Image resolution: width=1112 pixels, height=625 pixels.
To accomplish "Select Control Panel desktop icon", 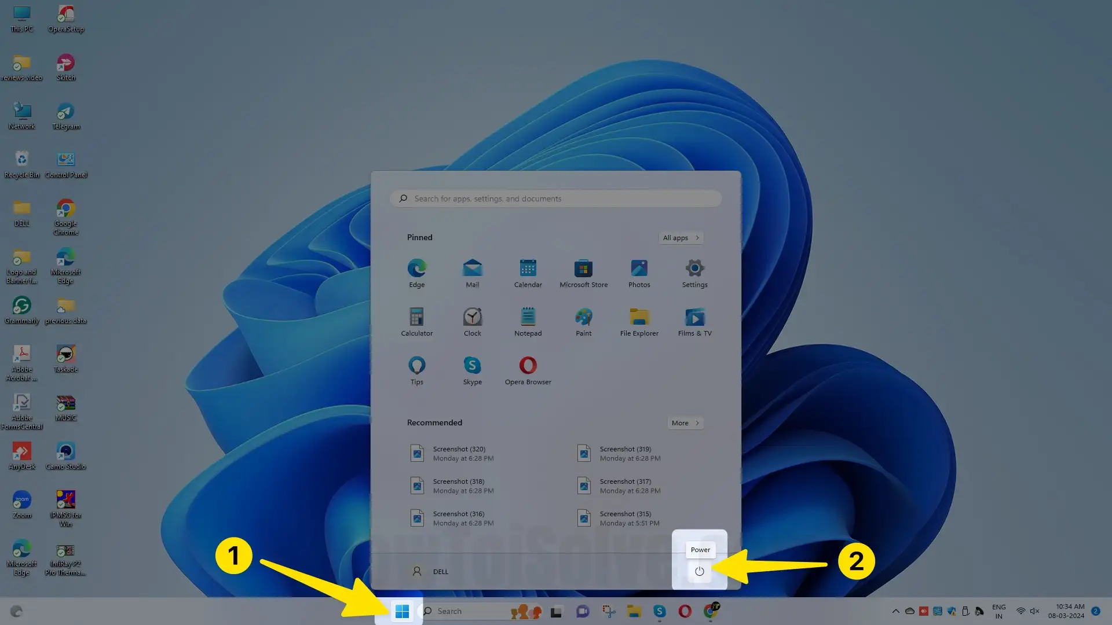I will pos(66,165).
